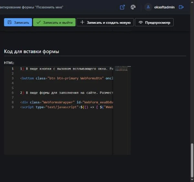The height and width of the screenshot is (182, 194).
Task: Click the page title with "Позвонить мне"
Action: [32, 7]
